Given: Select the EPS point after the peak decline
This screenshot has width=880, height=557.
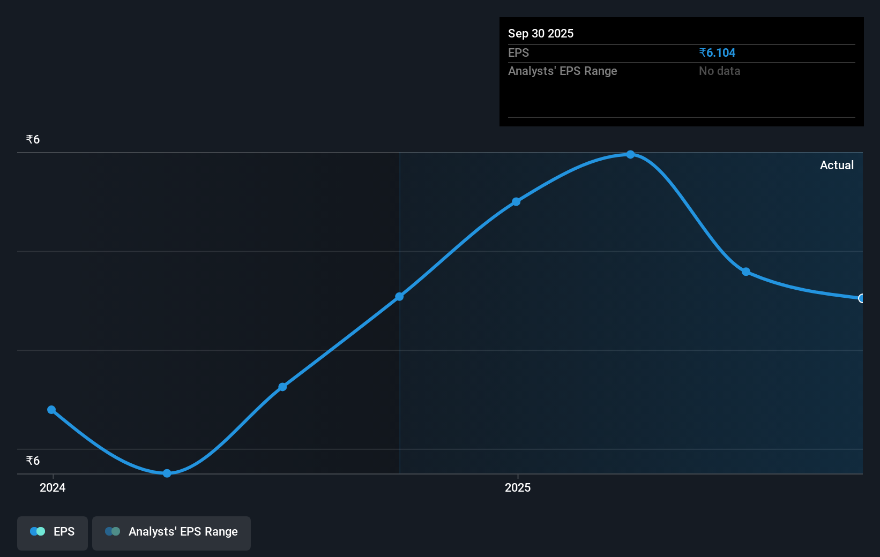Looking at the screenshot, I should 745,272.
